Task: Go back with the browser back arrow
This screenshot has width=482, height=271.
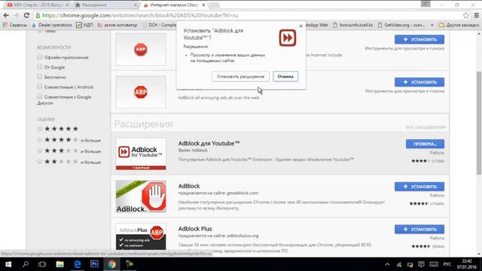Action: pos(6,15)
